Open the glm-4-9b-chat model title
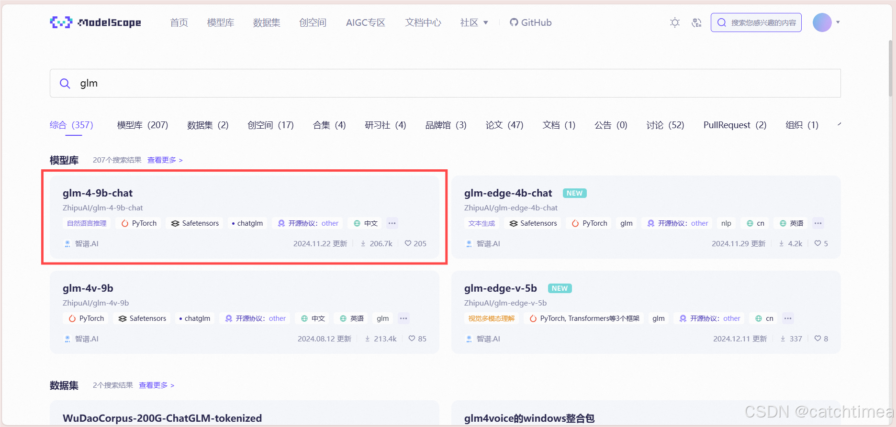This screenshot has height=427, width=896. (98, 193)
